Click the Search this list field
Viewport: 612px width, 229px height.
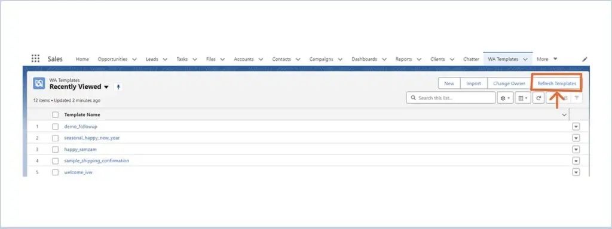coord(451,98)
